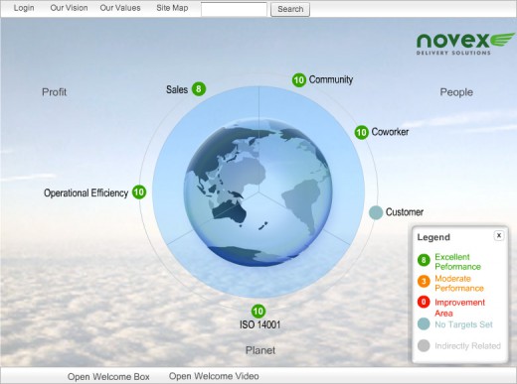Click the globe in the center

pyautogui.click(x=258, y=192)
